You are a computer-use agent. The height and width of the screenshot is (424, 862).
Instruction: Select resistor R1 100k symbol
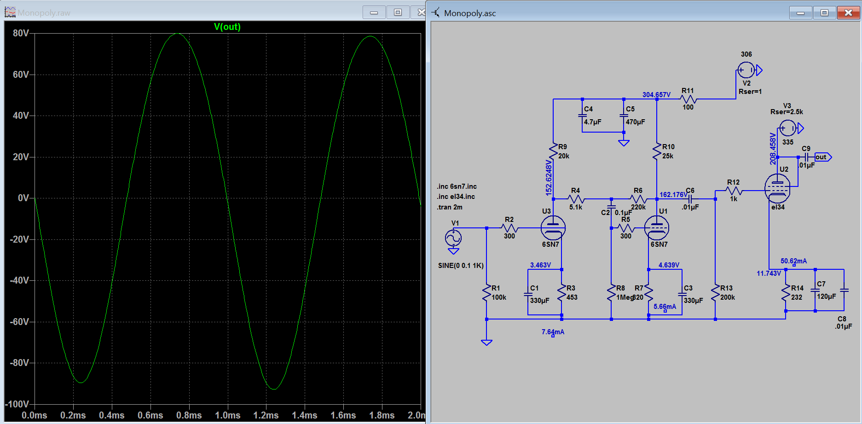click(x=487, y=293)
